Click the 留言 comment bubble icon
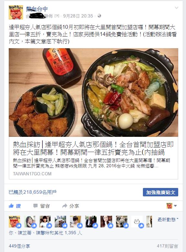This screenshot has width=186, height=252. tap(35, 206)
